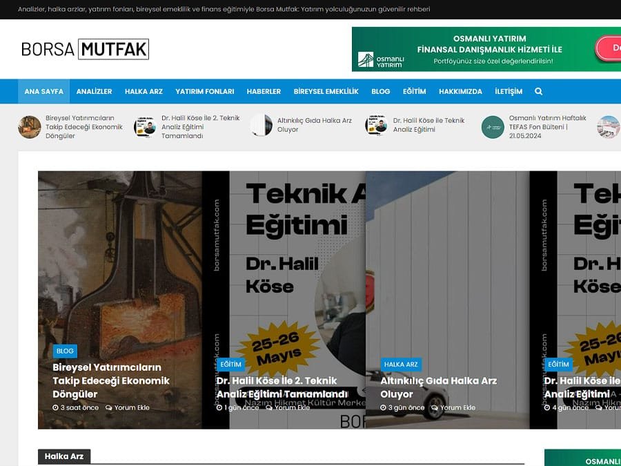
Task: Click the Borsa Mutfak site logo
Action: (84, 49)
